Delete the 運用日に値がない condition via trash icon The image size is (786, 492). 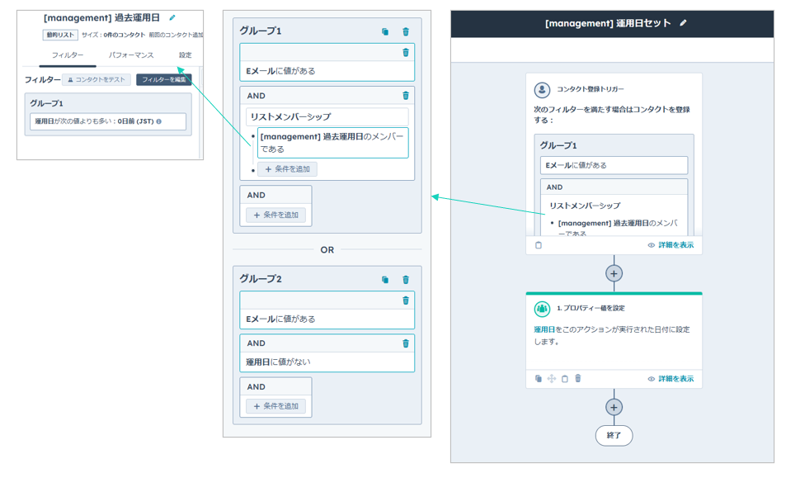tap(406, 343)
